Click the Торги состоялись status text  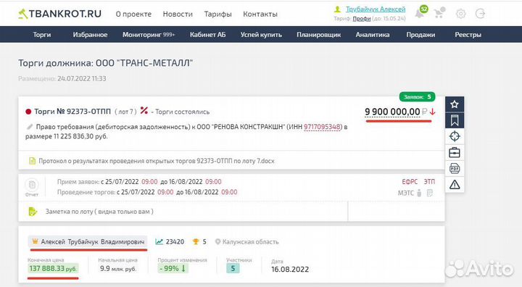[183, 112]
